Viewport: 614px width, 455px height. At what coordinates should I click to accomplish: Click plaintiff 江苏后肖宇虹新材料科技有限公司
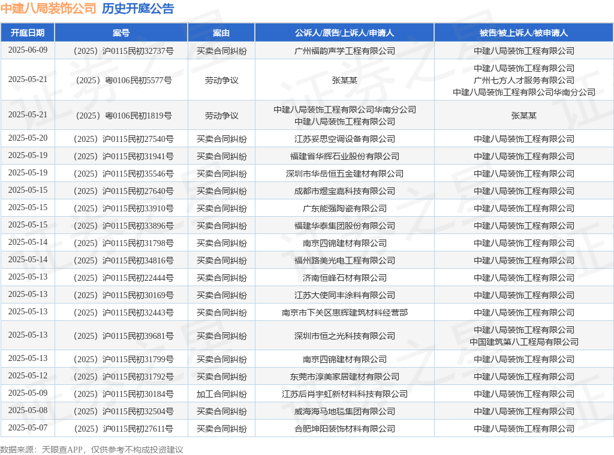click(345, 394)
